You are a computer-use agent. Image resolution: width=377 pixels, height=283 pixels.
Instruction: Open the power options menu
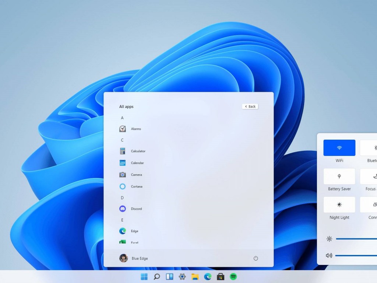[256, 258]
